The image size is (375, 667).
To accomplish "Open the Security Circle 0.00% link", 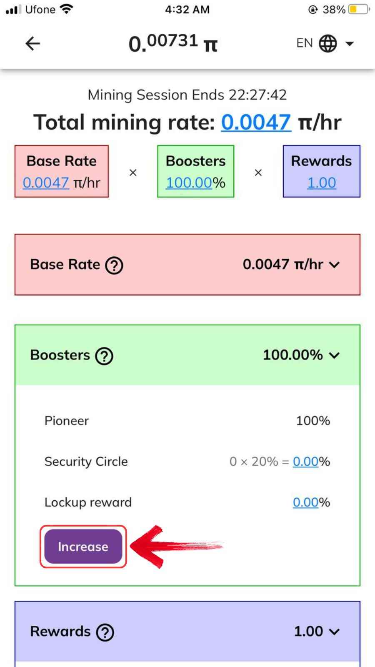I will [x=306, y=461].
